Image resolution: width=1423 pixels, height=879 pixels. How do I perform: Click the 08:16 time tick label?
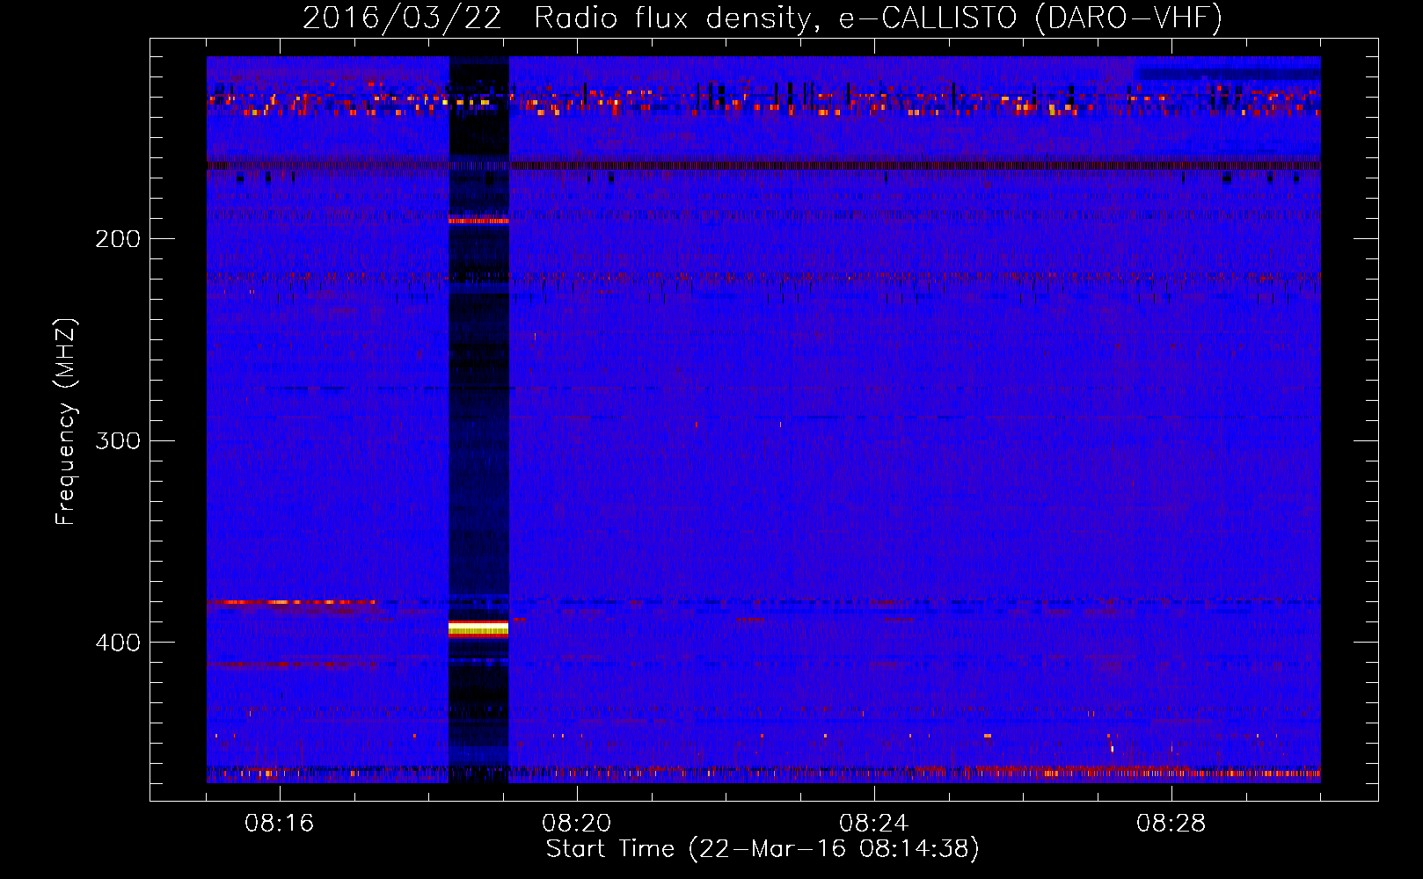pyautogui.click(x=280, y=824)
